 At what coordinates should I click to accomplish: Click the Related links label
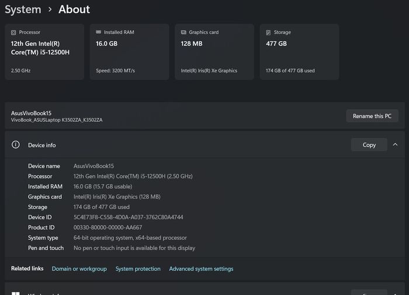[27, 268]
